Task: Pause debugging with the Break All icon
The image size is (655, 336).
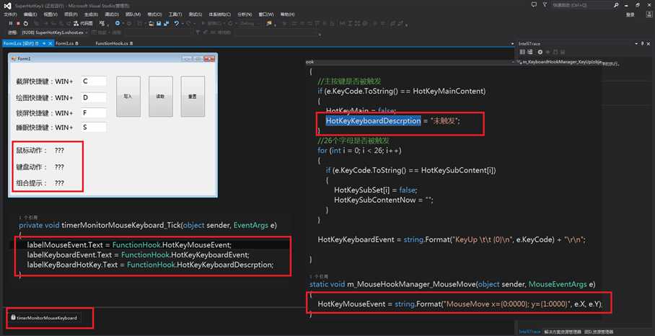Action: tap(11, 23)
